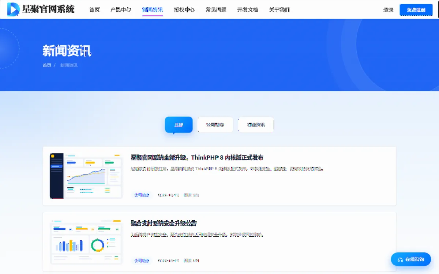Select the 全部 category tab
The width and height of the screenshot is (439, 274).
[179, 125]
